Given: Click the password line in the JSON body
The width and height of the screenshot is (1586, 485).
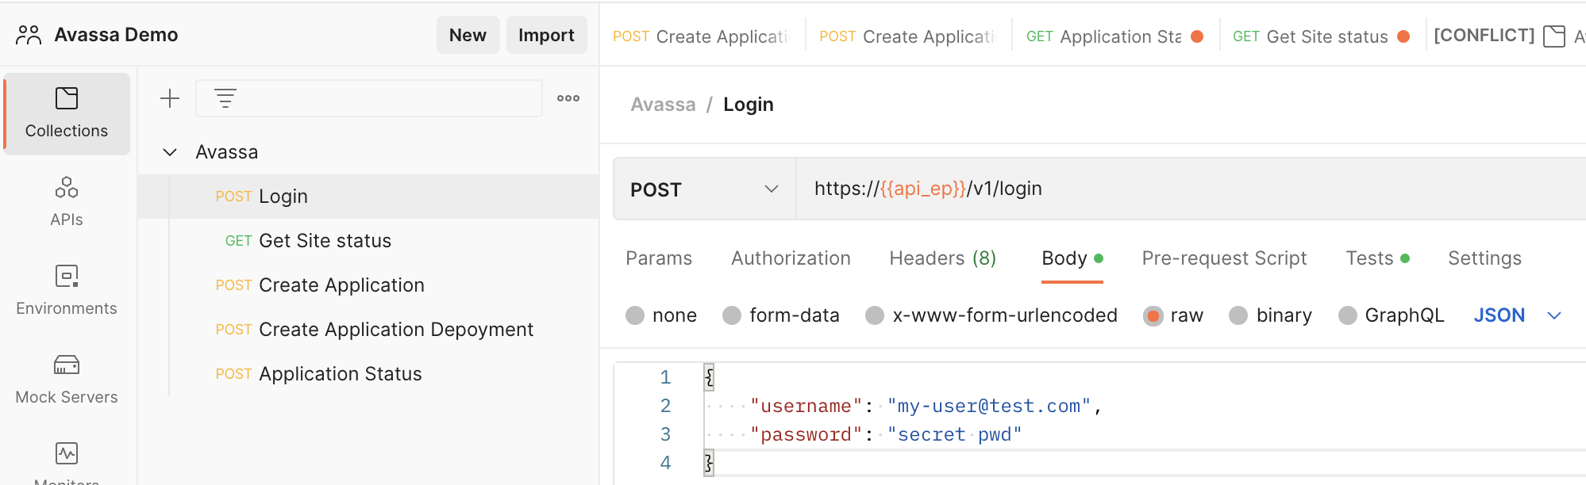Looking at the screenshot, I should pyautogui.click(x=886, y=434).
